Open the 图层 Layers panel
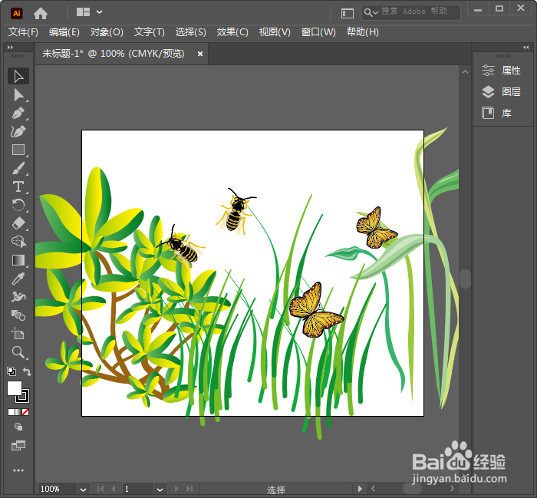The image size is (537, 498). [x=501, y=91]
